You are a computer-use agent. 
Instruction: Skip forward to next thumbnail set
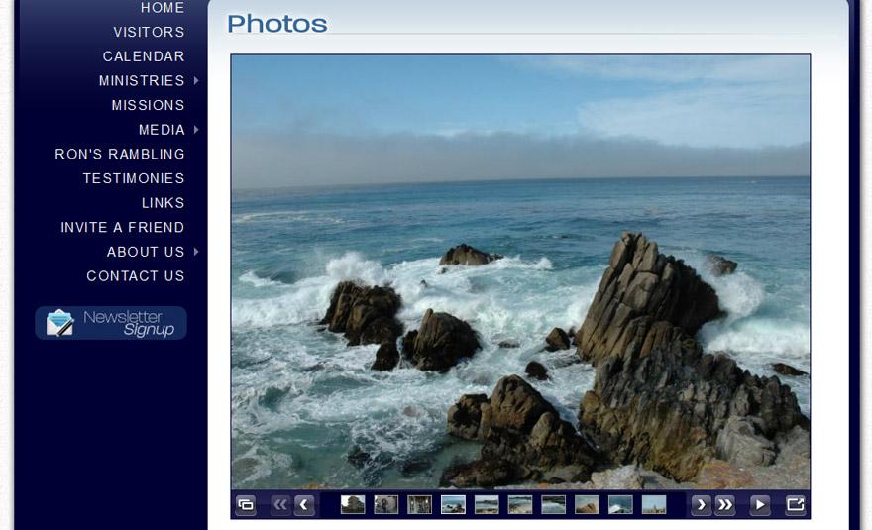[x=725, y=505]
